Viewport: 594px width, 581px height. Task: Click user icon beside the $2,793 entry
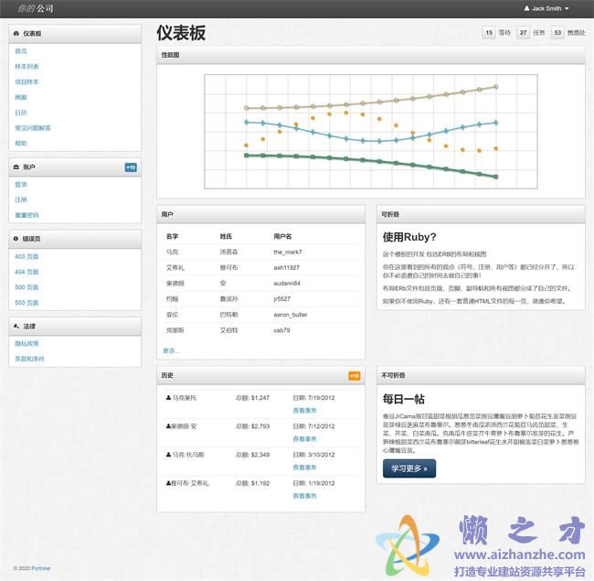pos(168,425)
